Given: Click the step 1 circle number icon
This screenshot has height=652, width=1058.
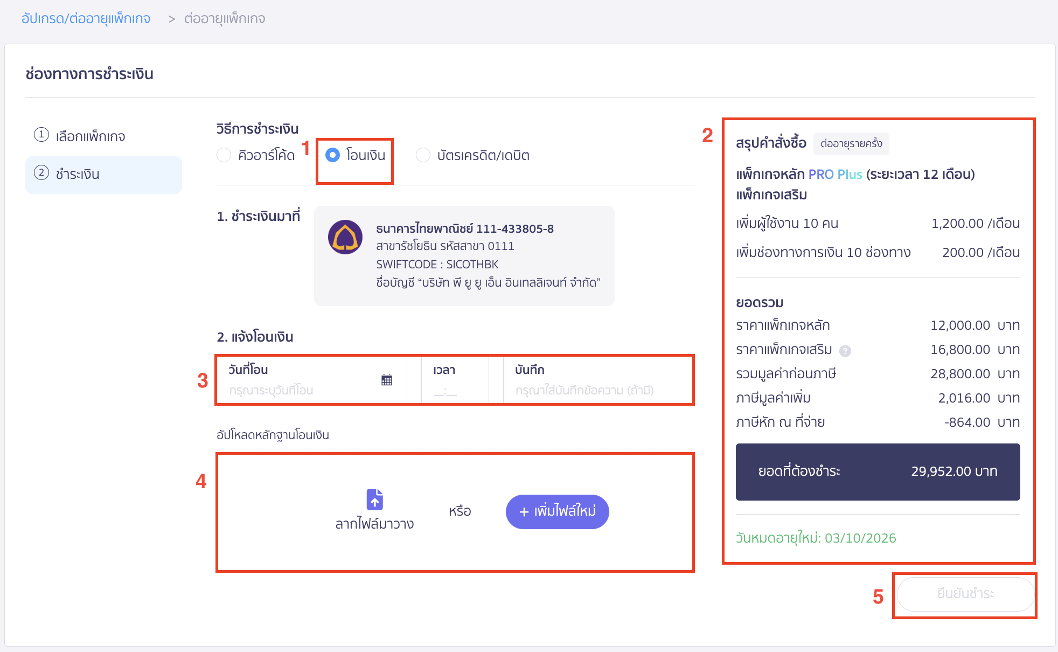Looking at the screenshot, I should coord(41,135).
